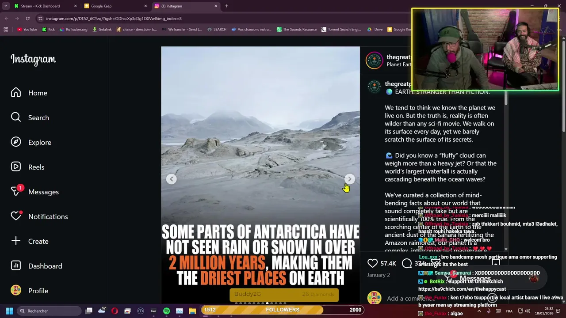Open Torrent Search Engine bookmark
Screen dimensions: 566x318
[x=341, y=30]
